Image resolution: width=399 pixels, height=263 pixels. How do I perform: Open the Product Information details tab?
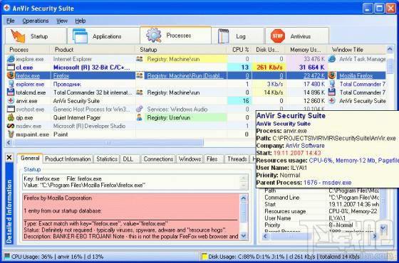68,159
